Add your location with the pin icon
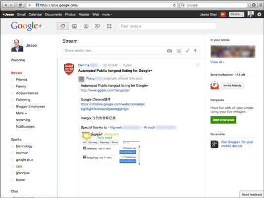Screen dimensions: 264x198 click(195, 50)
